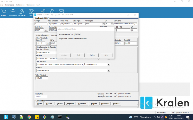Open the notepad editor icon in taskbar
The width and height of the screenshot is (193, 120).
(x=21, y=117)
